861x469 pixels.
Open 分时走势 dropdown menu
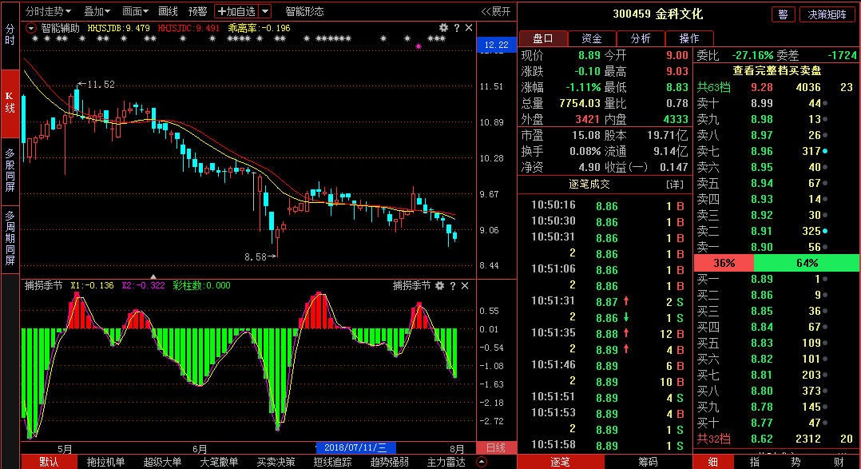click(x=48, y=11)
